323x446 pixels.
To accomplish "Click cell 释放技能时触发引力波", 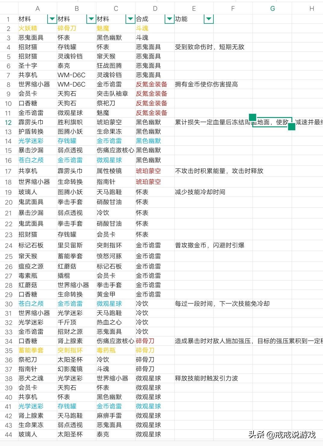I will [x=207, y=378].
